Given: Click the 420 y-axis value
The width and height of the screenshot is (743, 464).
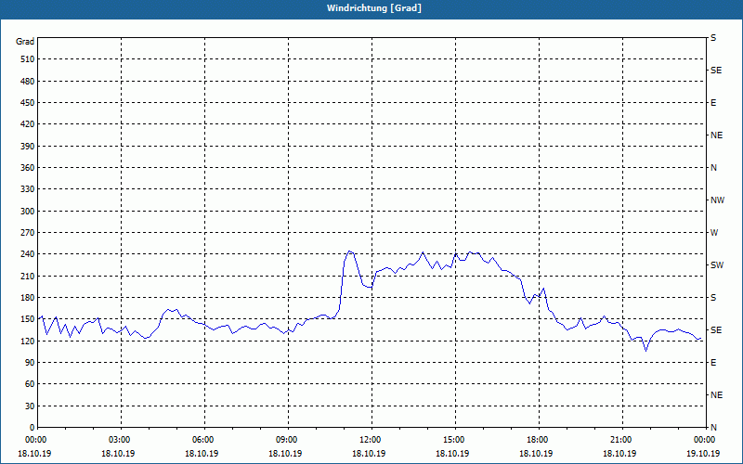Looking at the screenshot, I should pyautogui.click(x=28, y=124).
